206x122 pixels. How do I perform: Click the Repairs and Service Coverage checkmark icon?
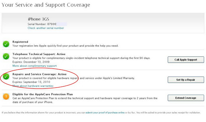(6, 76)
